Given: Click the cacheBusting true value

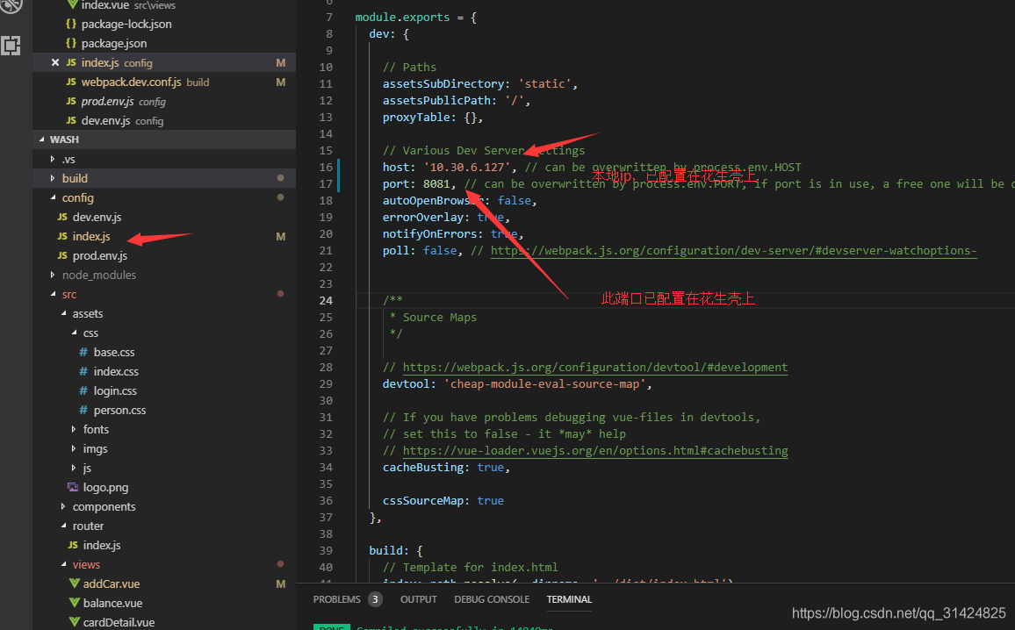Looking at the screenshot, I should pyautogui.click(x=490, y=468).
